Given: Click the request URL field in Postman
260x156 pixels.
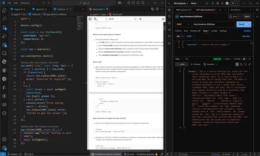Looking at the screenshot, I should click(213, 24).
